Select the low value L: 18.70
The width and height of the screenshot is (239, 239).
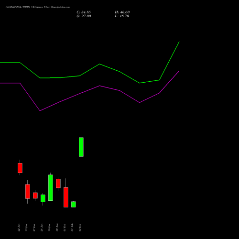click(122, 16)
